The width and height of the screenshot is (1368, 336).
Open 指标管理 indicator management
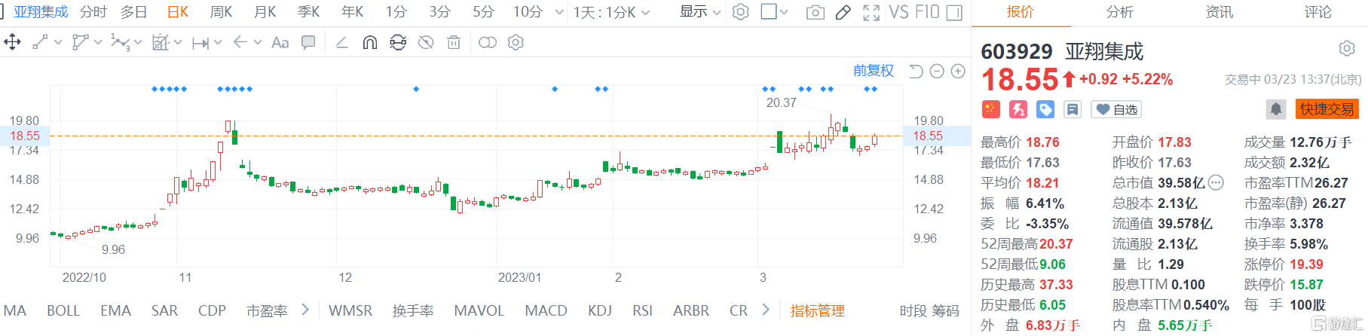click(817, 310)
